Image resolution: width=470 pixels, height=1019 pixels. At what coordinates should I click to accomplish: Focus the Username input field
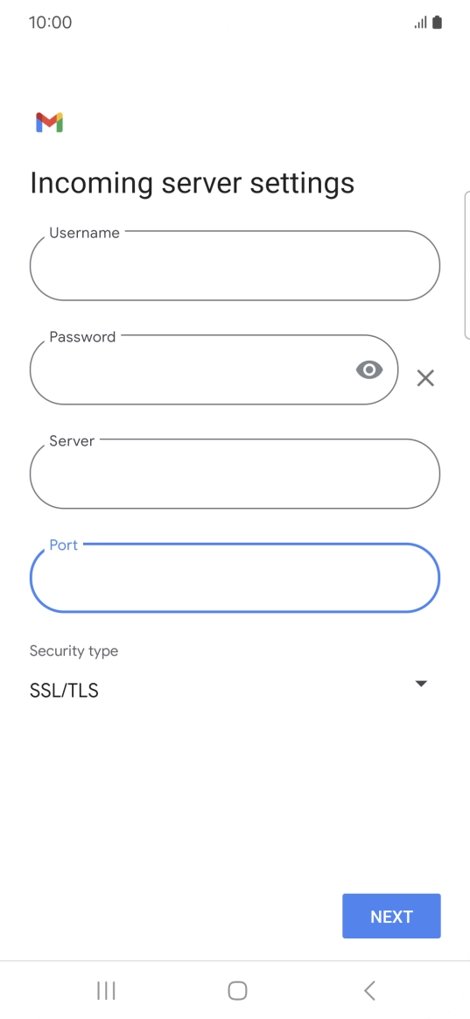(x=235, y=265)
